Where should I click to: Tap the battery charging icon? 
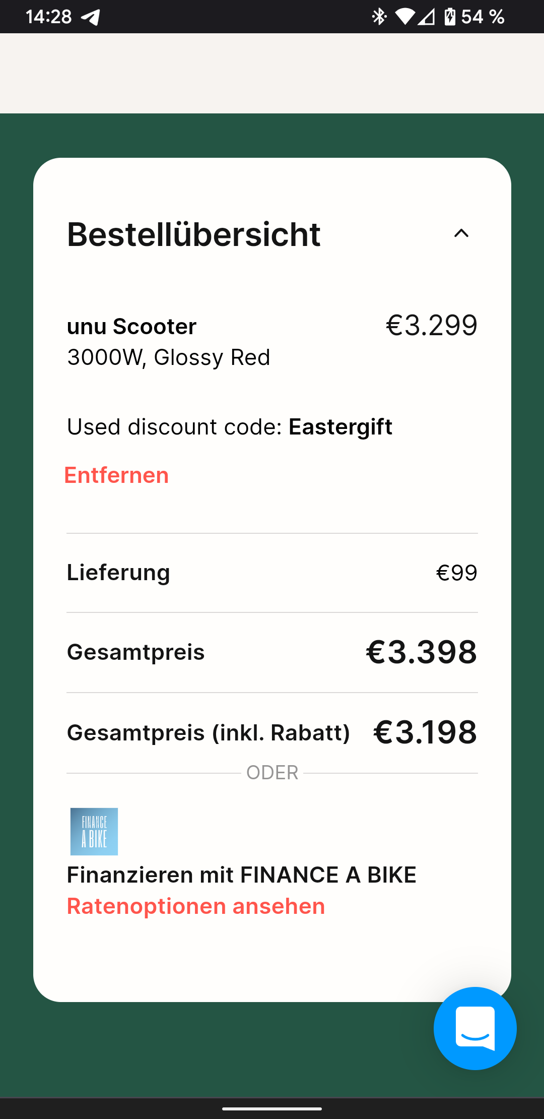point(450,17)
